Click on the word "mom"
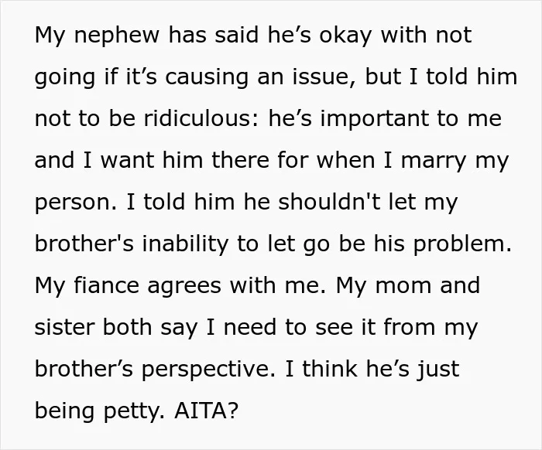Image resolution: width=542 pixels, height=450 pixels. coord(403,286)
